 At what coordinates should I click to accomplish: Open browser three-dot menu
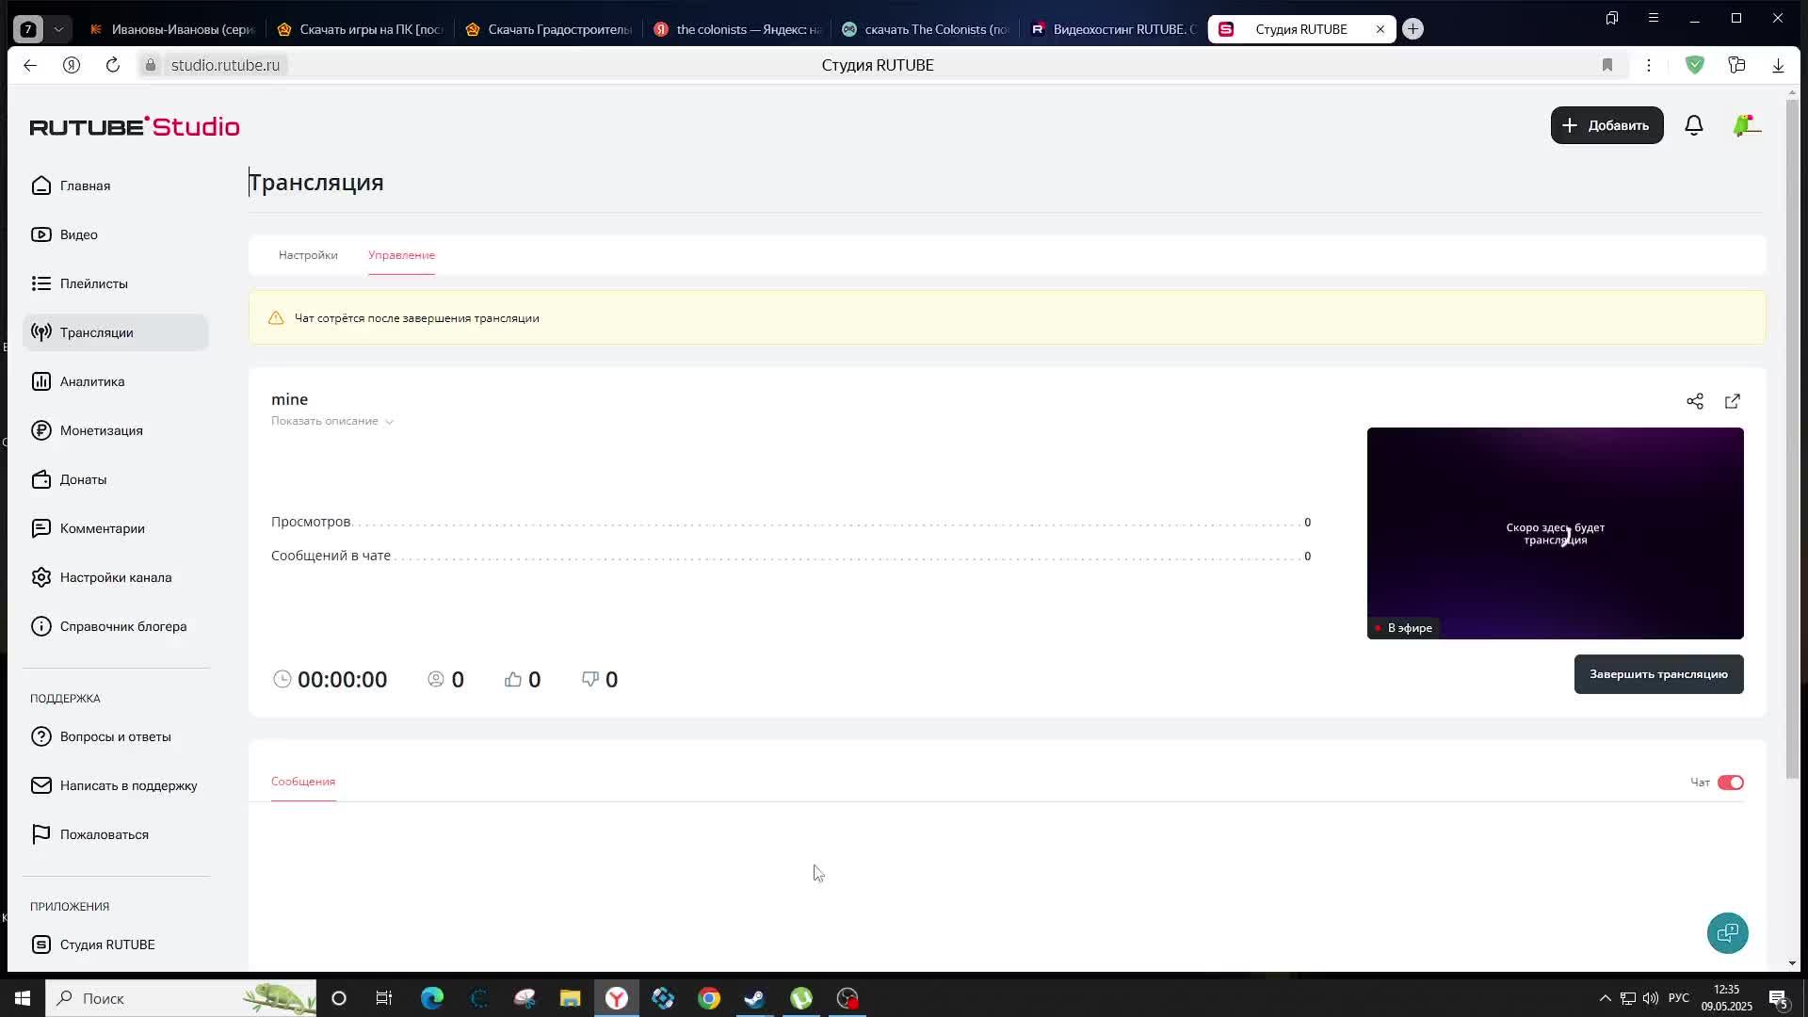pos(1649,65)
